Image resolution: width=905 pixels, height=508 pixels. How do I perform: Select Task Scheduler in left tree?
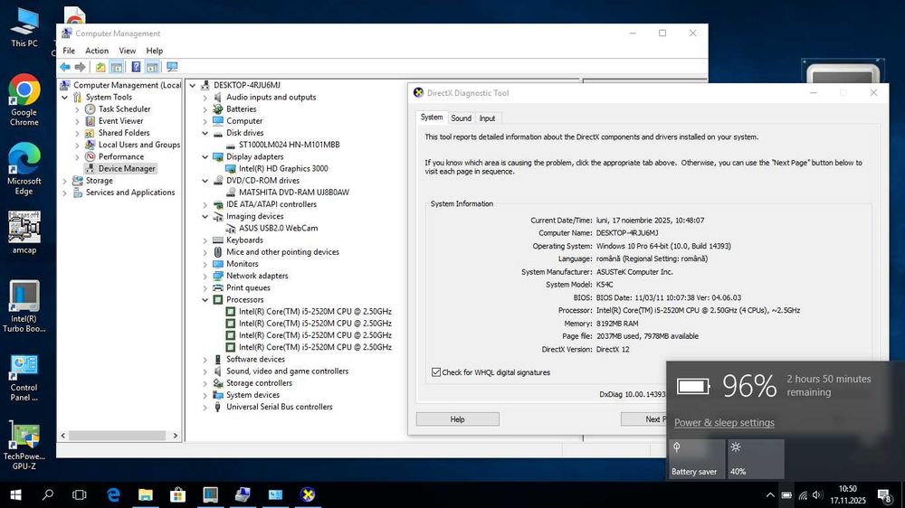coord(124,109)
